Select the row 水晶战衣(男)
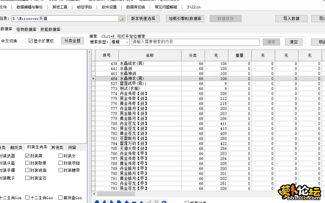Viewport: 325px width, 203px height. point(208,63)
